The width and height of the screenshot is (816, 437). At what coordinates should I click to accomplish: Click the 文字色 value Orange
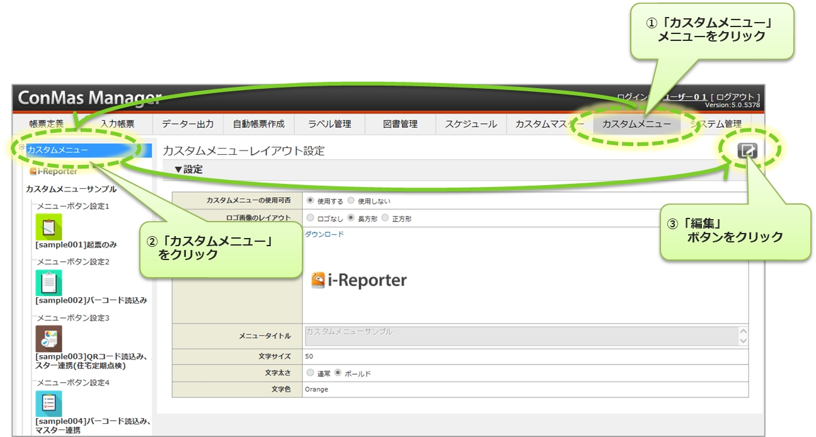(316, 389)
